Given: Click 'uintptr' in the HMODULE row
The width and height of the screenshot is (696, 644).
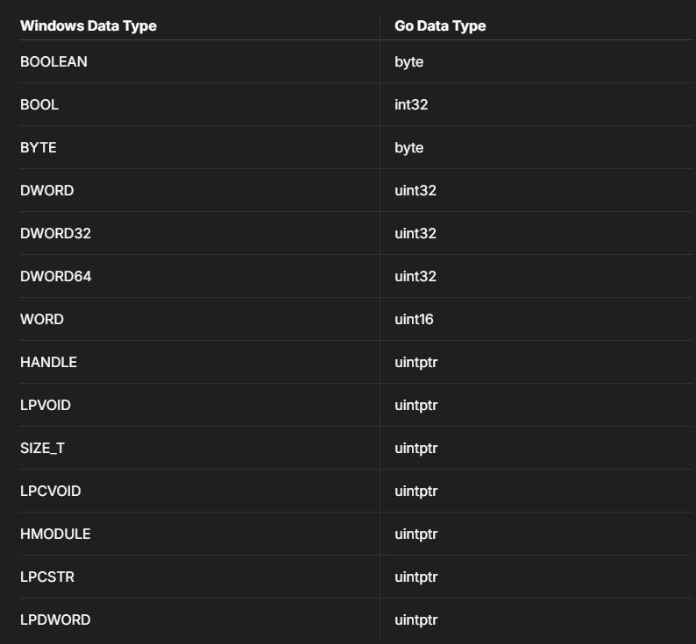Looking at the screenshot, I should point(415,534).
